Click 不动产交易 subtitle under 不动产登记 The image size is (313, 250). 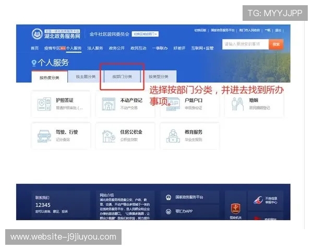[129, 108]
